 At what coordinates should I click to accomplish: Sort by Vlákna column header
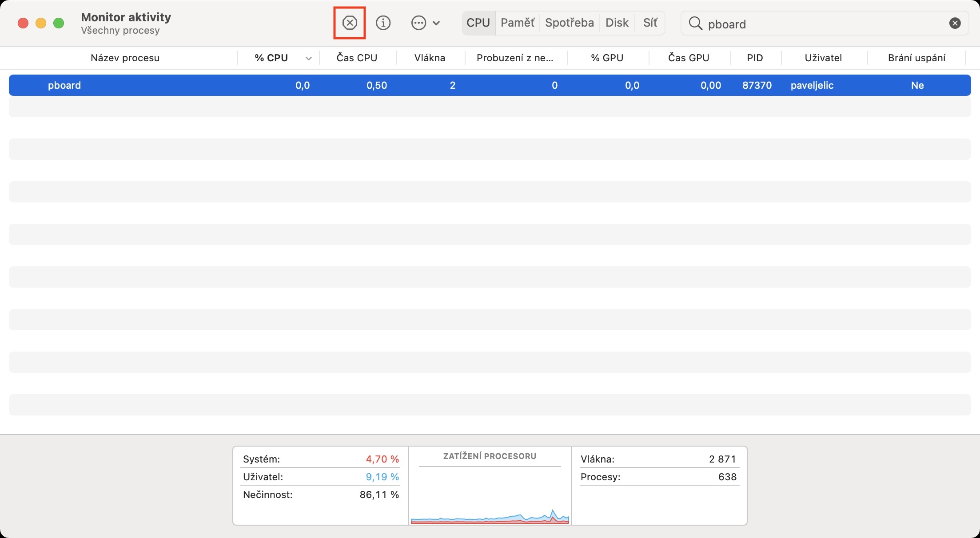[x=429, y=58]
